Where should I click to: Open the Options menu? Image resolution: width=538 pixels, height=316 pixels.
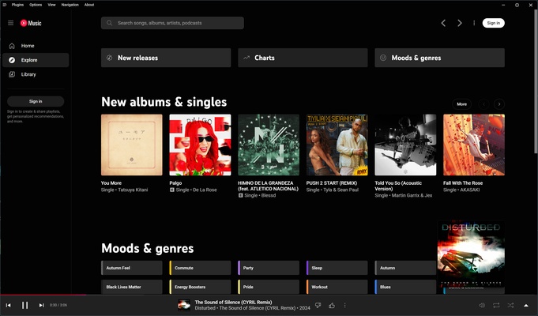click(36, 5)
